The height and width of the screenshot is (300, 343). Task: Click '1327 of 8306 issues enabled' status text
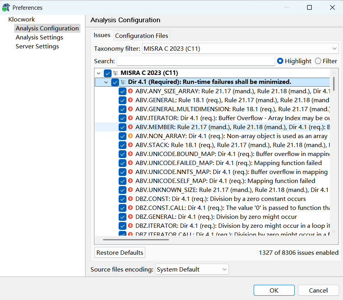click(299, 252)
